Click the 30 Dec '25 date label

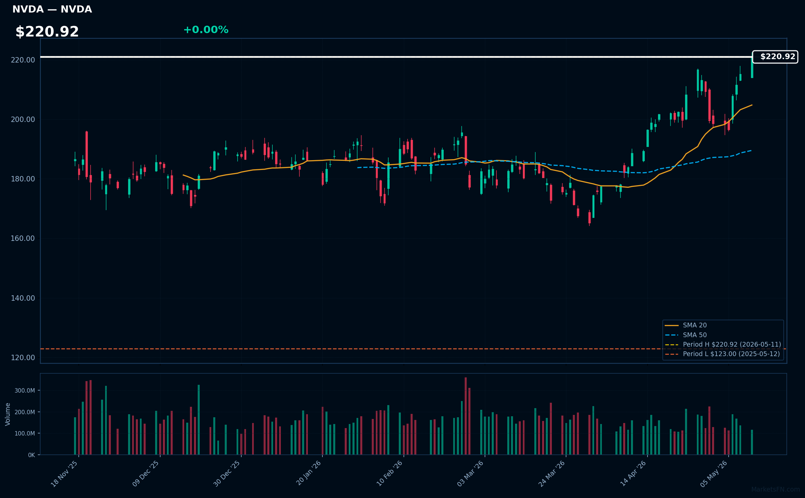pos(227,474)
